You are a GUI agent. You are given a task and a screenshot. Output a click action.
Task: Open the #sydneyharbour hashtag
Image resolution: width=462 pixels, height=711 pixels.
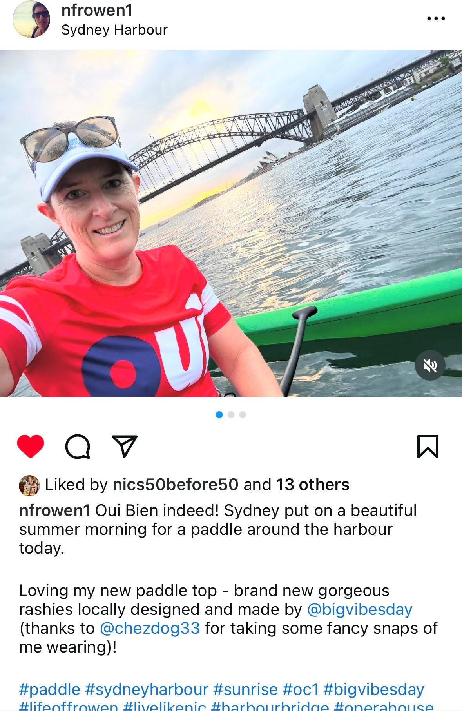click(147, 689)
